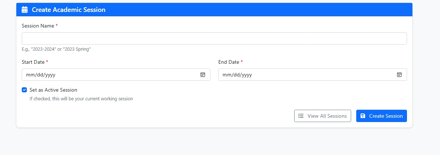The image size is (440, 155).
Task: Submit the form with Create Session
Action: point(382,116)
